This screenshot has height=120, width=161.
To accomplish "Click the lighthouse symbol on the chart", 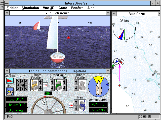I will pyautogui.click(x=154, y=73).
